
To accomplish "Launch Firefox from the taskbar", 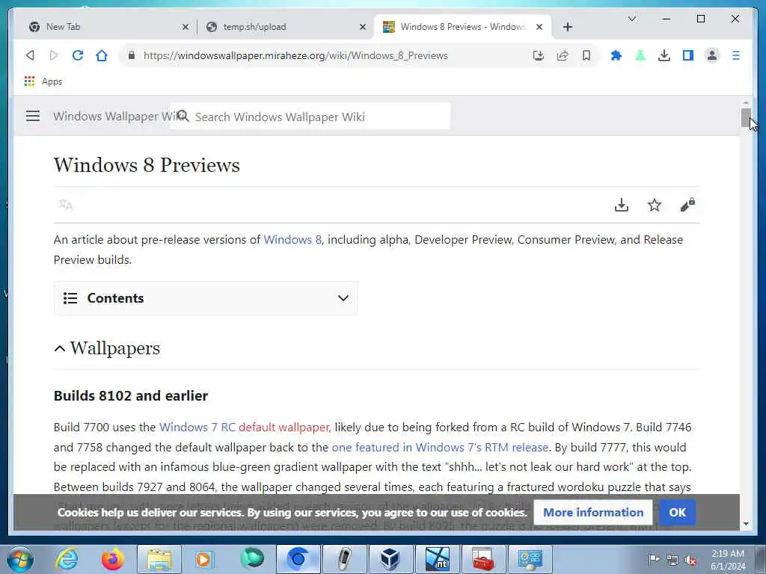I will click(113, 559).
